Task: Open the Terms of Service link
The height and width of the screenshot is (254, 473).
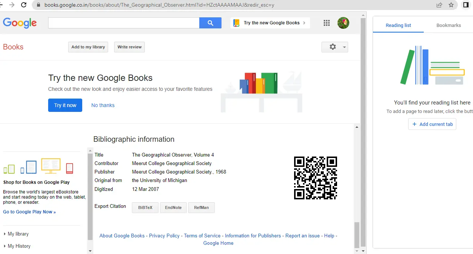Action: click(x=202, y=236)
